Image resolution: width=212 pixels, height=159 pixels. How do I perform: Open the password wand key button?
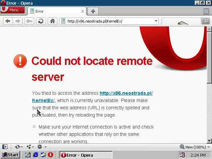(x=29, y=21)
